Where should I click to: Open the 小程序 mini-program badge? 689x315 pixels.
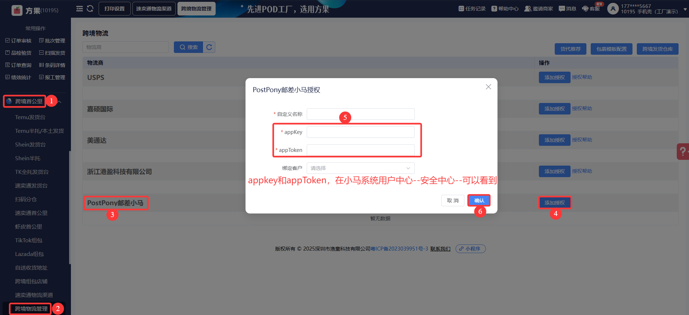(x=470, y=249)
